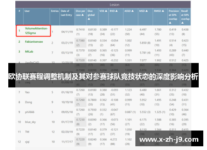The width and height of the screenshot is (207, 150).
Task: Open user MILab profile
Action: point(29,51)
